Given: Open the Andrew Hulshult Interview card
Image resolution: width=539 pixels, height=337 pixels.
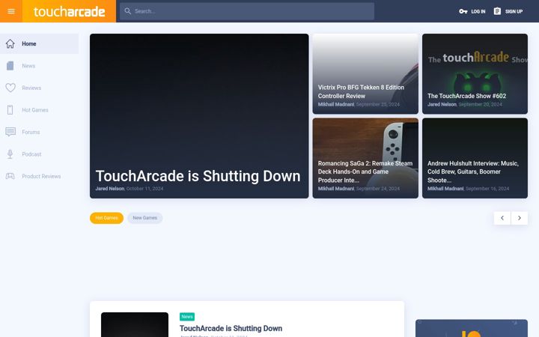Looking at the screenshot, I should pyautogui.click(x=475, y=158).
